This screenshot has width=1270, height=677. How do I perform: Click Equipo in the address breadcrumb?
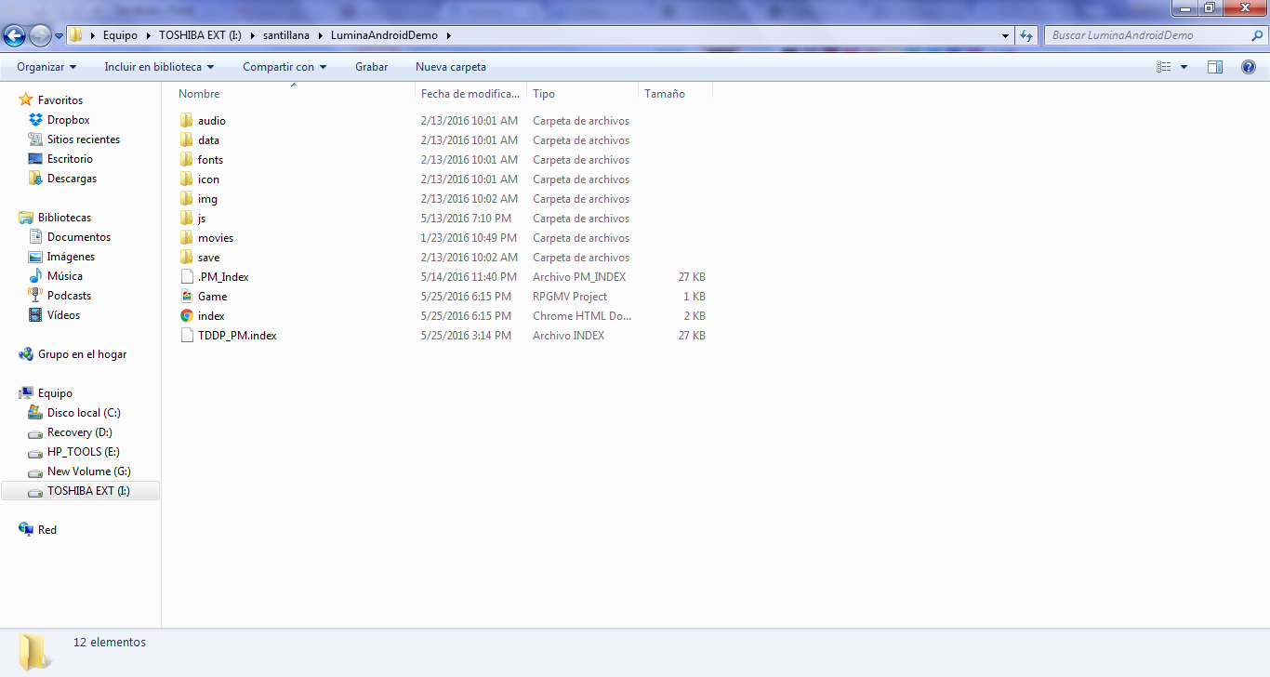pos(120,35)
